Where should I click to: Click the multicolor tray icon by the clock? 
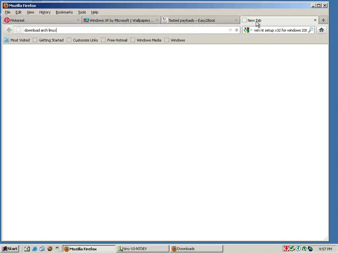[x=310, y=249]
